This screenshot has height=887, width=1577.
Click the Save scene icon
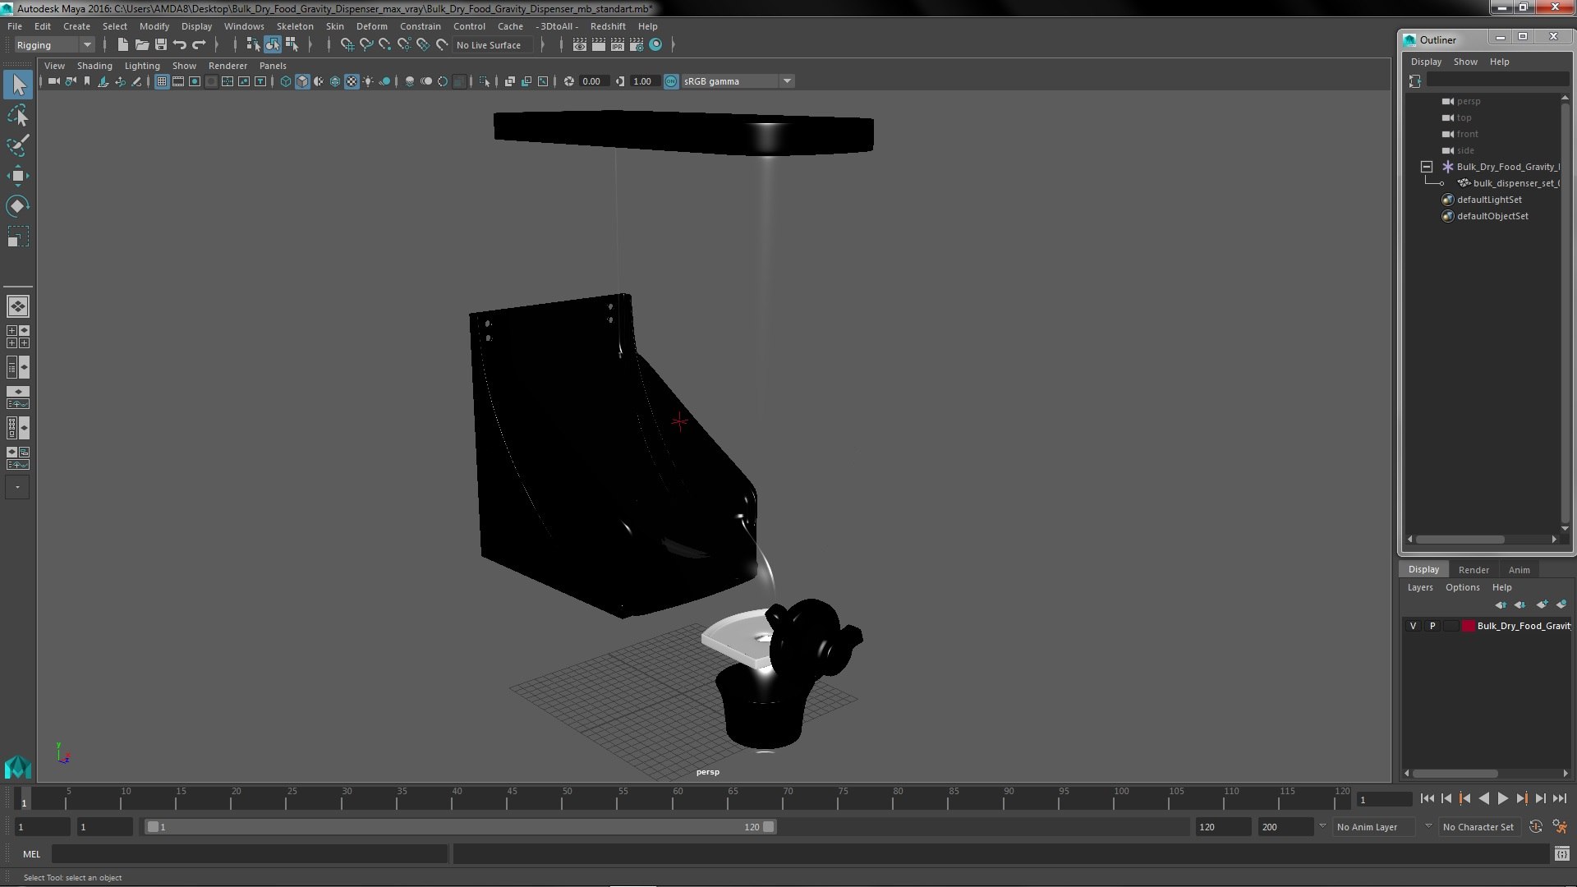click(161, 45)
